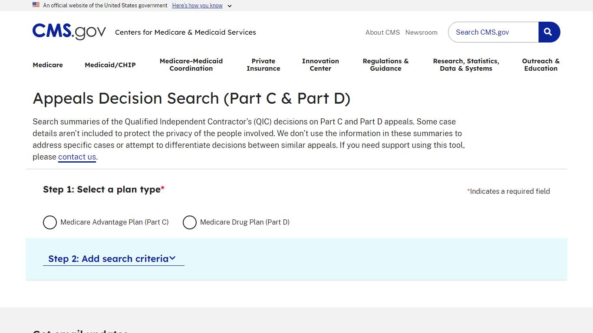Viewport: 593px width, 333px height.
Task: Open Regulations & Guidance menu
Action: pyautogui.click(x=385, y=65)
